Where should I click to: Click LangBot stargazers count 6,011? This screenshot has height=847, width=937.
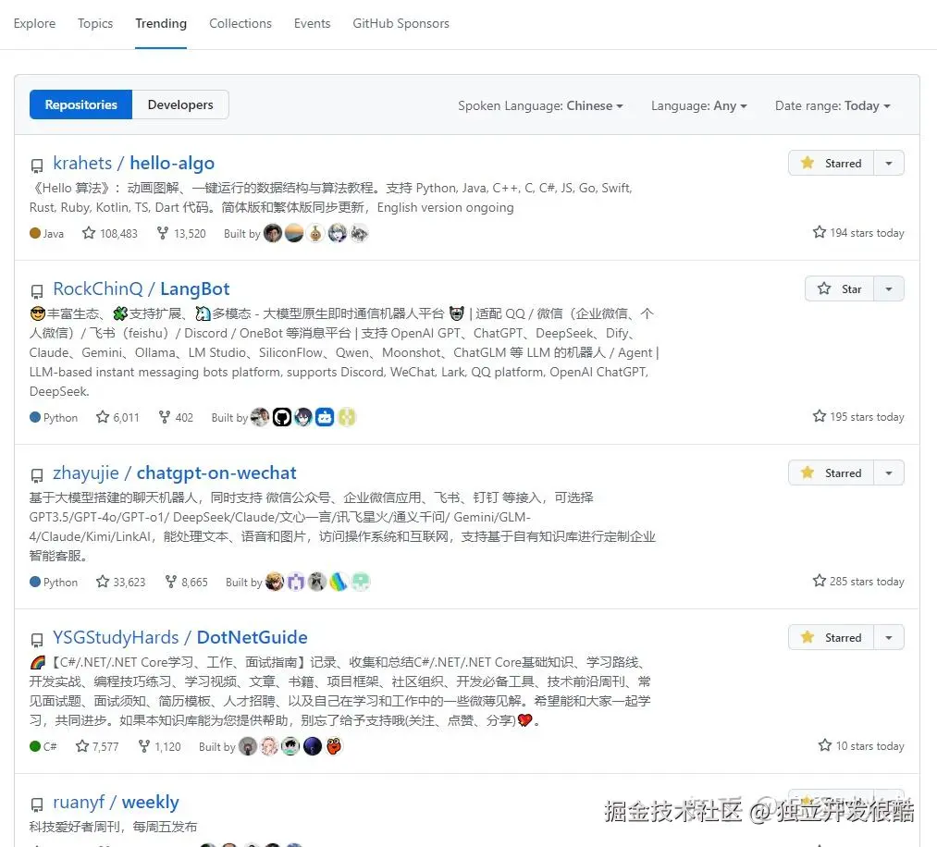click(x=117, y=418)
